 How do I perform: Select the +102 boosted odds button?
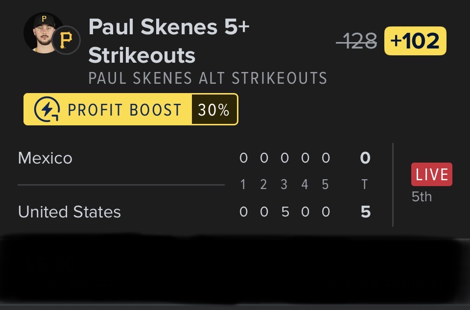coord(415,41)
